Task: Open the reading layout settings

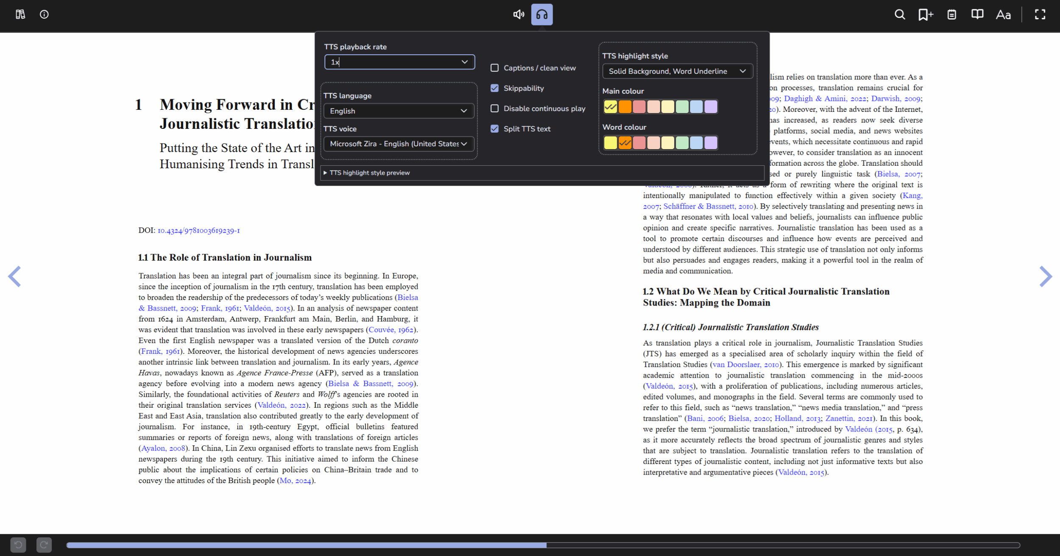Action: pyautogui.click(x=977, y=14)
